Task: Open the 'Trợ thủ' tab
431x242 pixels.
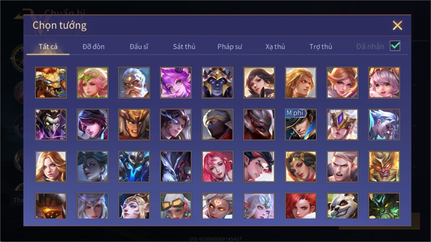Action: (x=321, y=47)
